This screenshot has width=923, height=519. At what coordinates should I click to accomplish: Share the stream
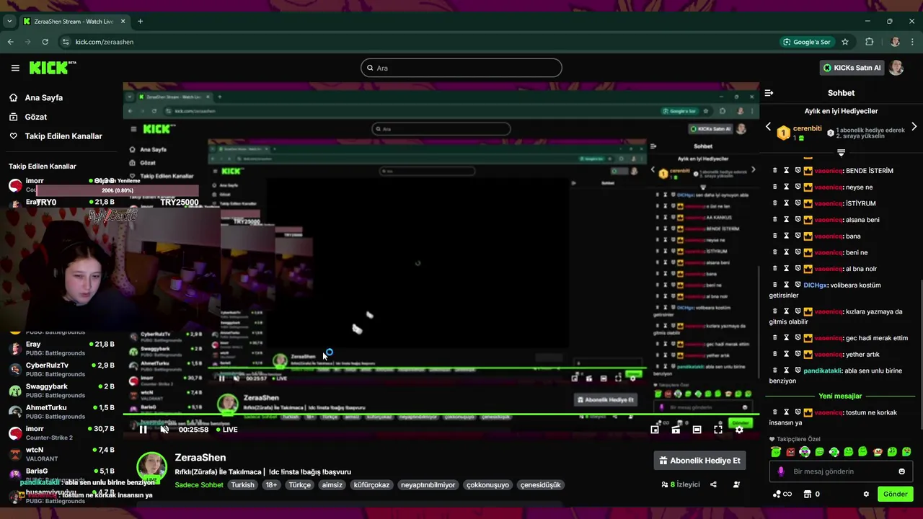click(713, 484)
